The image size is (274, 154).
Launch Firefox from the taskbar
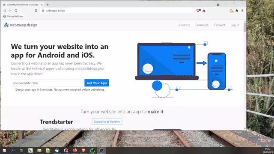75,150
